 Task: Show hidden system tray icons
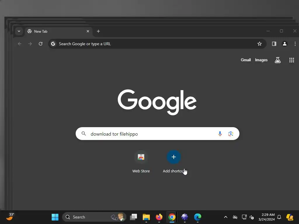pos(226,217)
